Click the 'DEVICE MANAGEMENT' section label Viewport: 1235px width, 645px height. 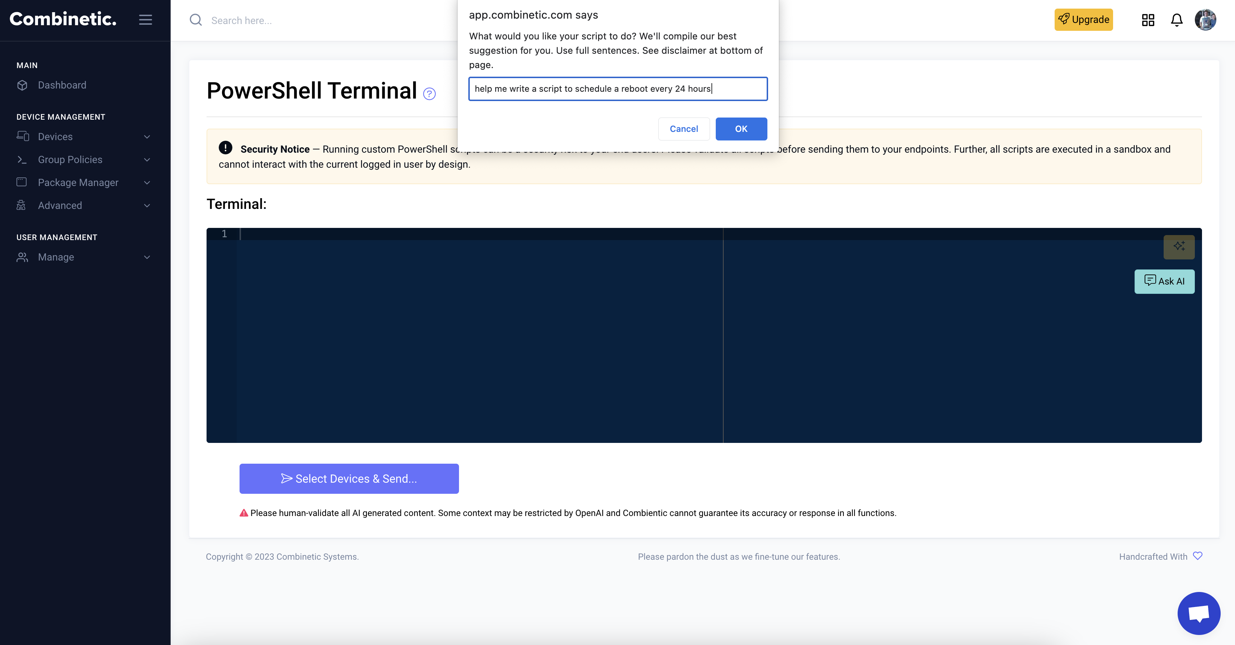[61, 117]
